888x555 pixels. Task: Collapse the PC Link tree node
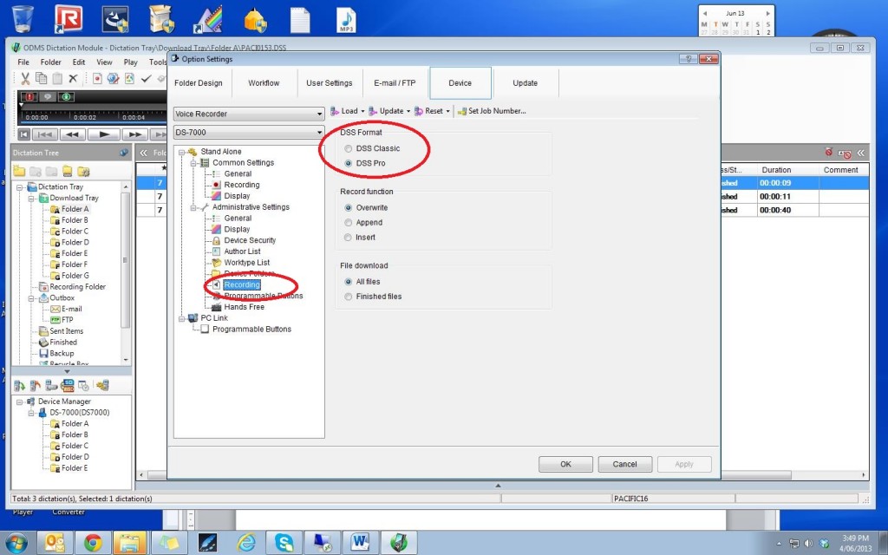point(182,318)
